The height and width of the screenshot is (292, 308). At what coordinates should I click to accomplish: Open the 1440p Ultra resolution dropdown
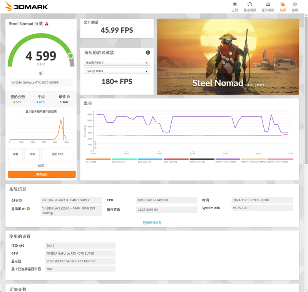pyautogui.click(x=117, y=71)
